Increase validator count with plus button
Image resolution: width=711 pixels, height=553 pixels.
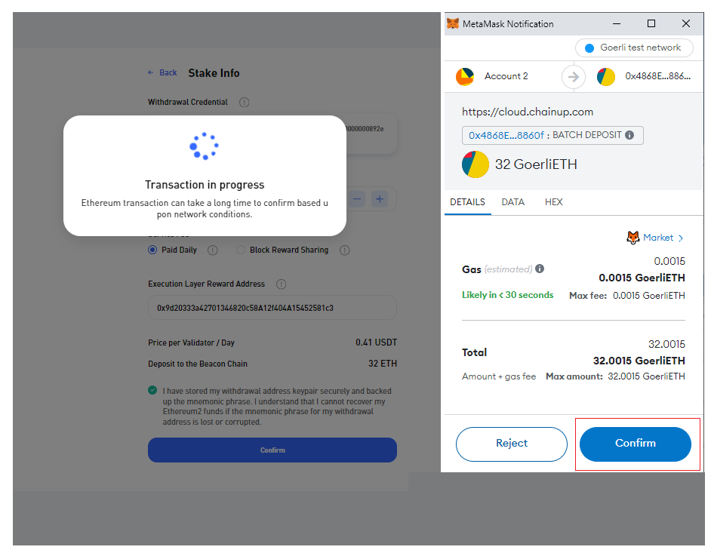380,199
